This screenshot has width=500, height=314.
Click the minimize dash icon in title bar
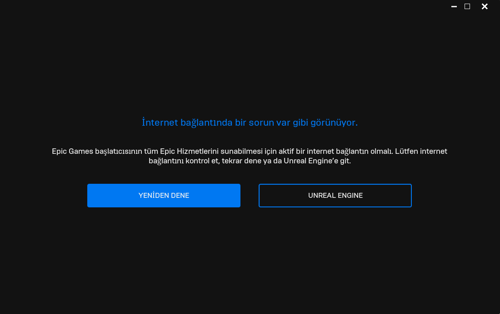pos(454,6)
